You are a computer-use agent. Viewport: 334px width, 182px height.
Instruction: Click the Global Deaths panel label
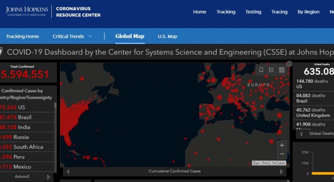pos(321,134)
